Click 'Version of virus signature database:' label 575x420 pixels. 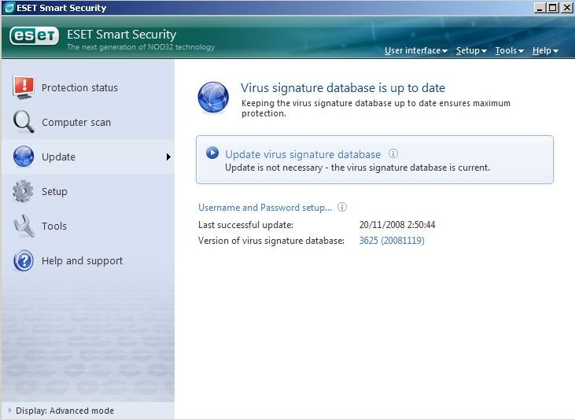271,240
